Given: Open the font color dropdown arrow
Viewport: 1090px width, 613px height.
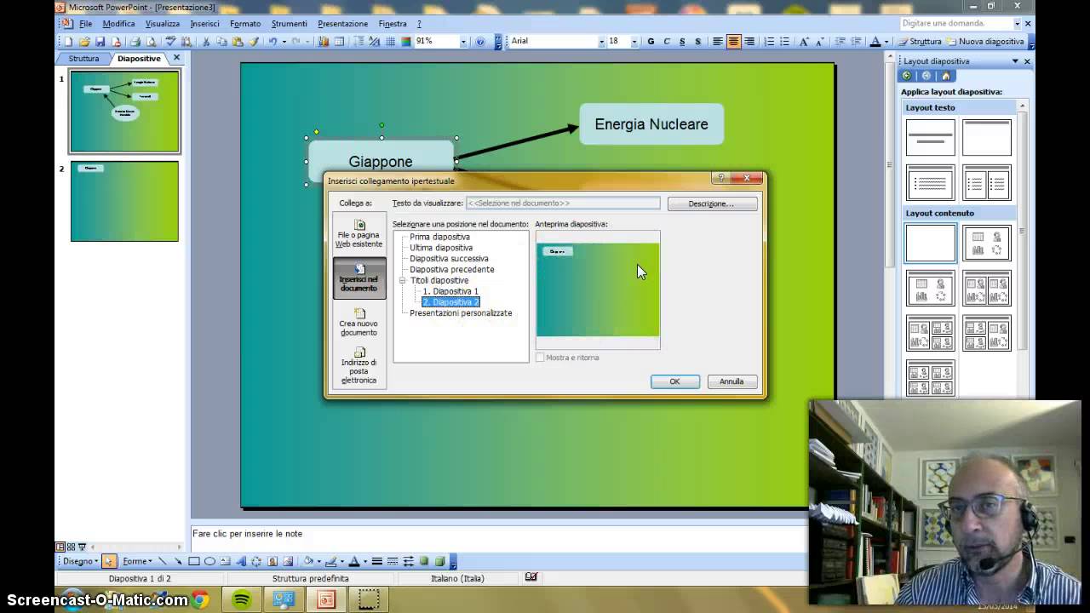Looking at the screenshot, I should pos(886,42).
